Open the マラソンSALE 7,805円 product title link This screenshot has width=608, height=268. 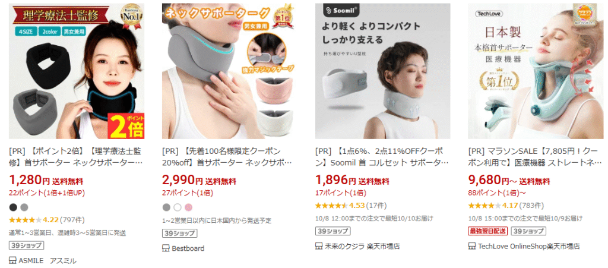(x=535, y=156)
